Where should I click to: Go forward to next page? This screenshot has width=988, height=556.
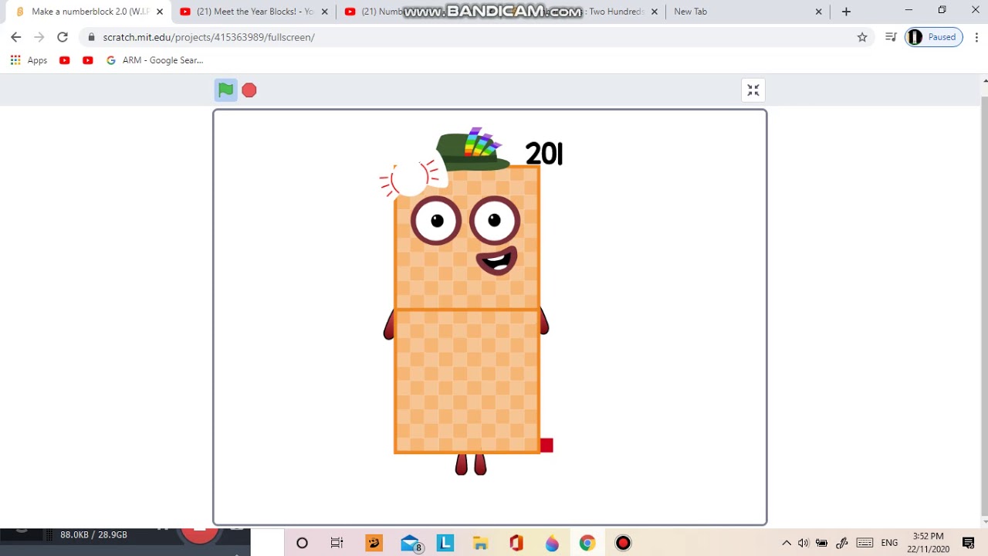[39, 37]
